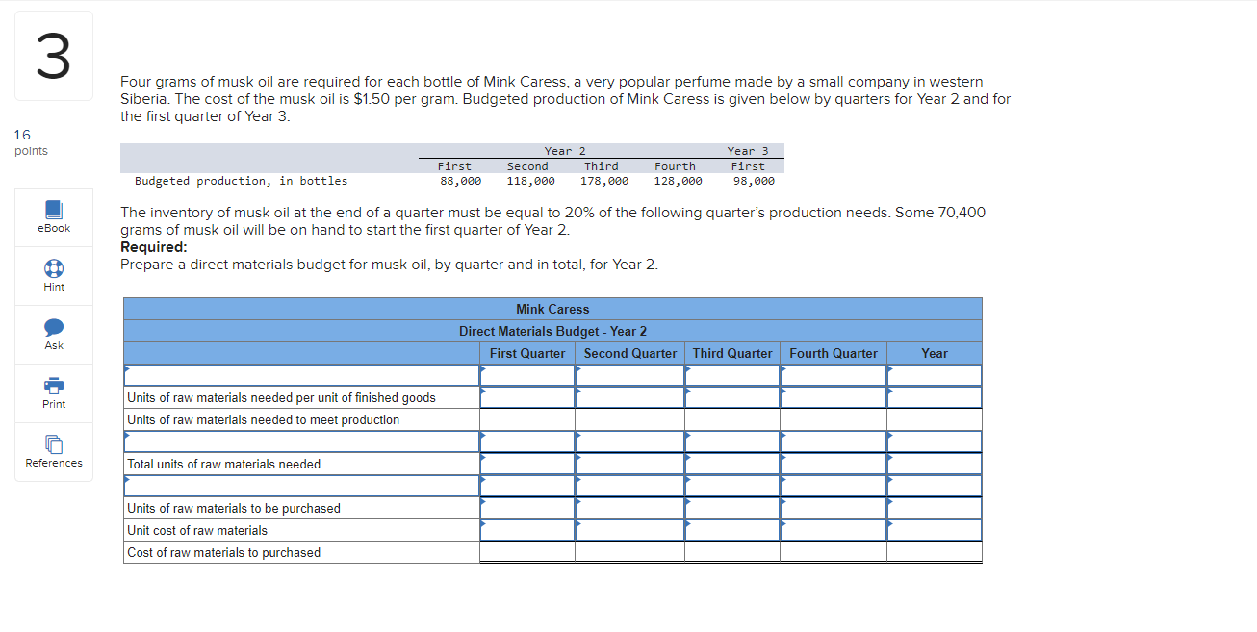The image size is (1257, 632).
Task: Click the 88,000 budgeted production value
Action: coord(460,181)
